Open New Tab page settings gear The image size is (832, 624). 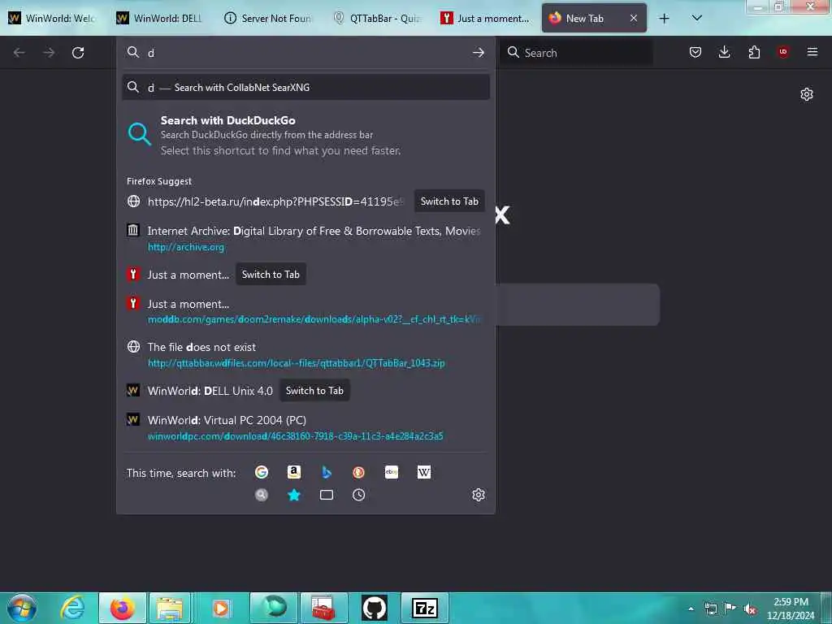[x=807, y=94]
